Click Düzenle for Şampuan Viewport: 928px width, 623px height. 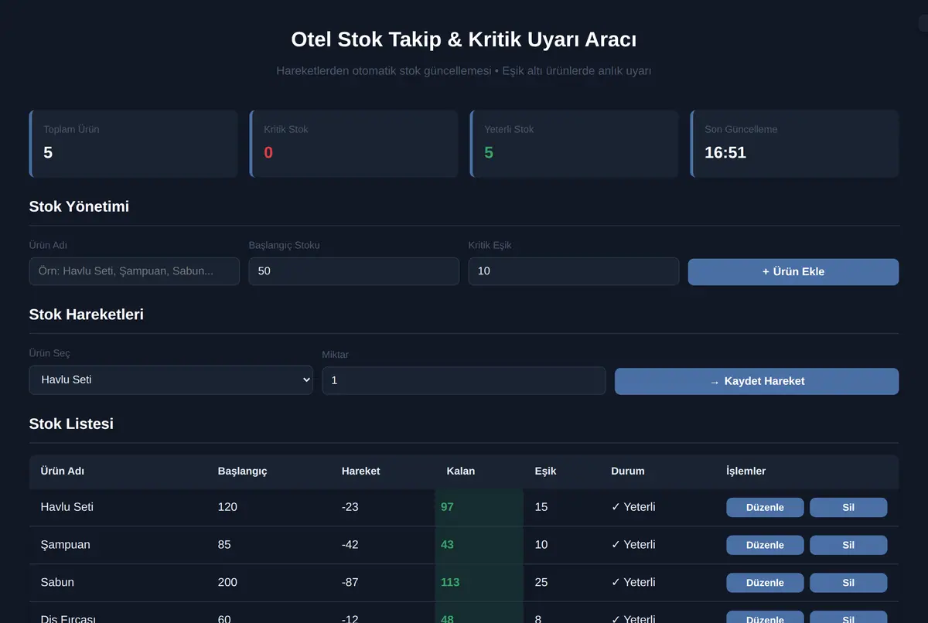click(765, 545)
